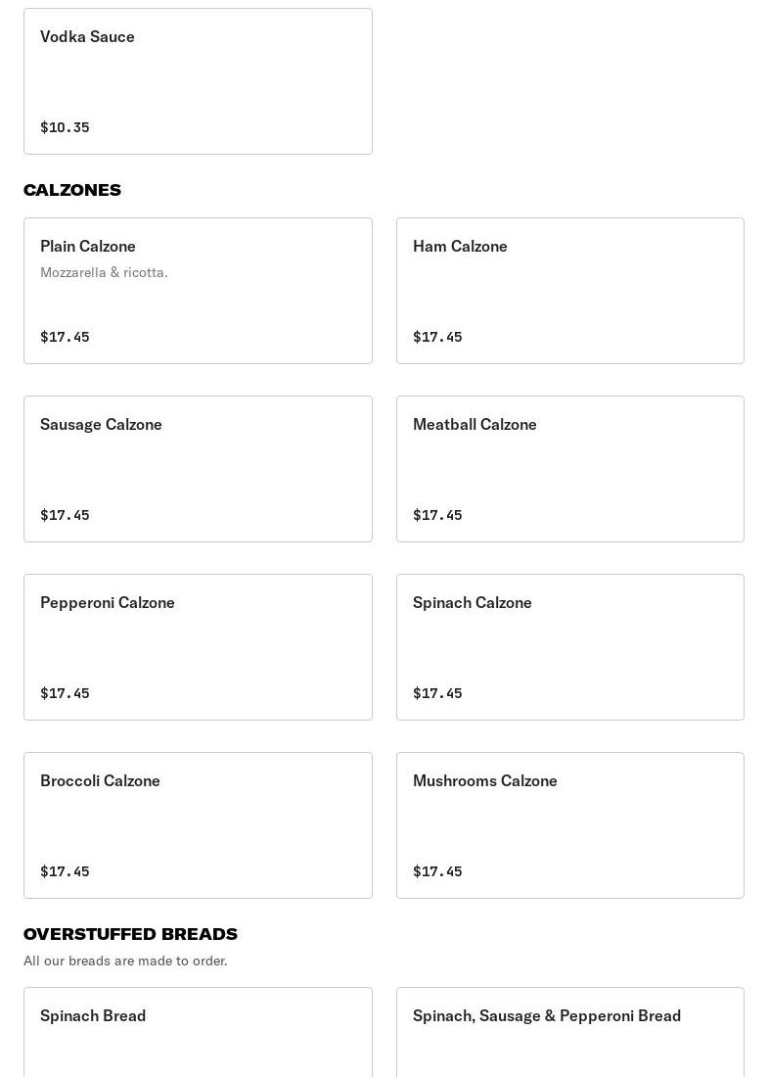768x1077 pixels.
Task: Click the Pepperoni Calzone $17.45 price
Action: [65, 693]
